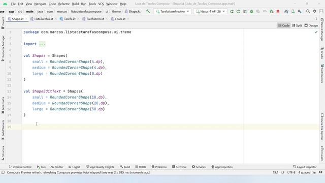The height and width of the screenshot is (183, 325).
Task: Show the Bookmarks tool window
Action: [3, 105]
